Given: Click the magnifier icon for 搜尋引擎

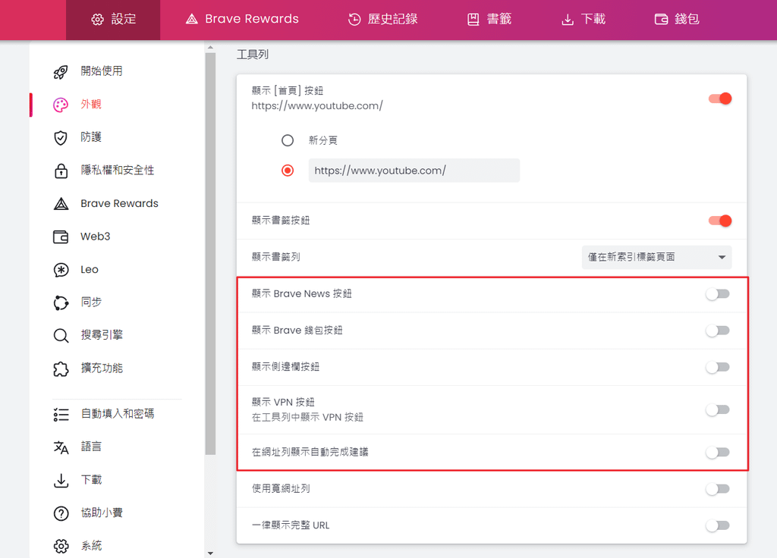Looking at the screenshot, I should point(61,336).
